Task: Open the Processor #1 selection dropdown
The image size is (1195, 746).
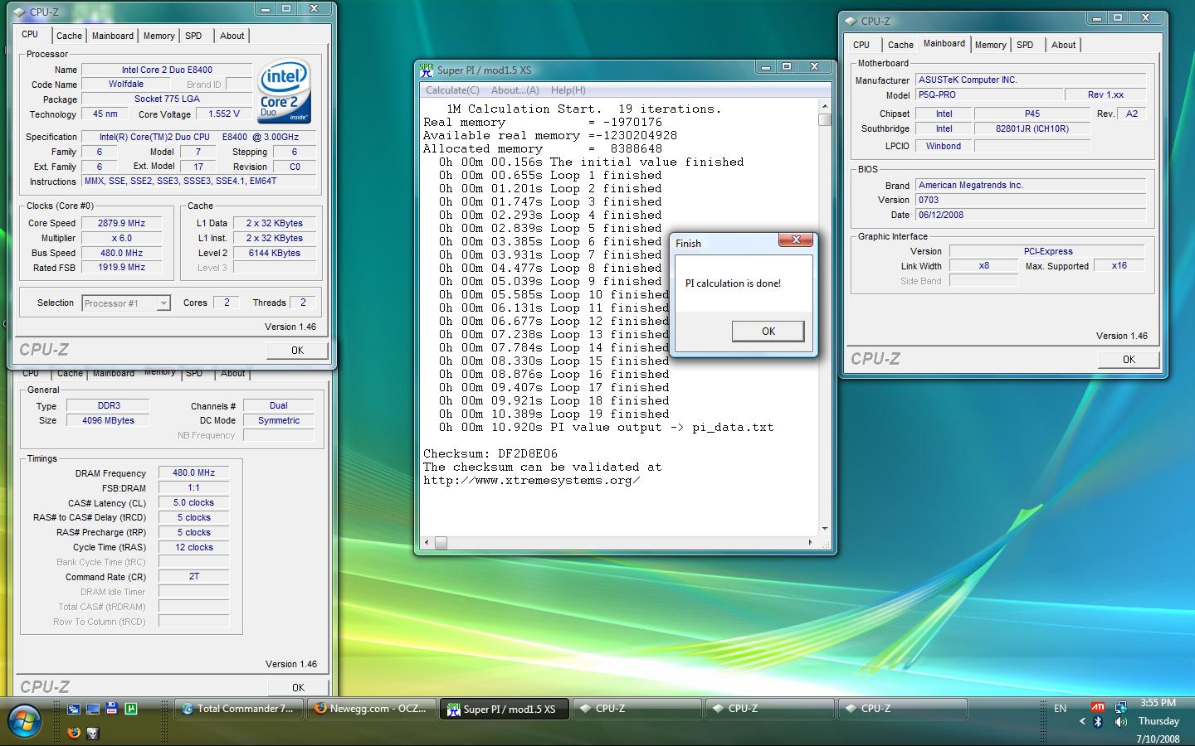Action: (x=126, y=303)
